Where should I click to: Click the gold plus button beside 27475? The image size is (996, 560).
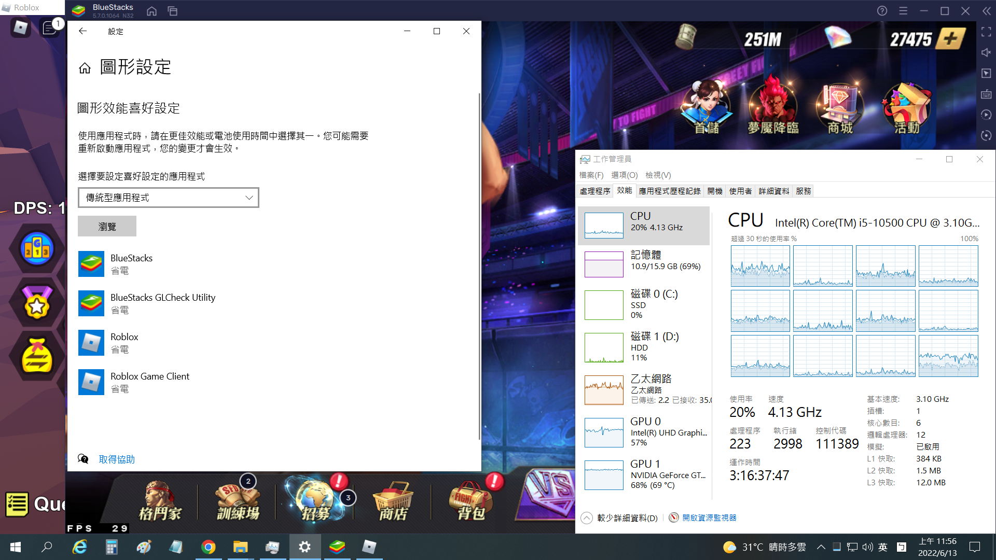pos(951,39)
